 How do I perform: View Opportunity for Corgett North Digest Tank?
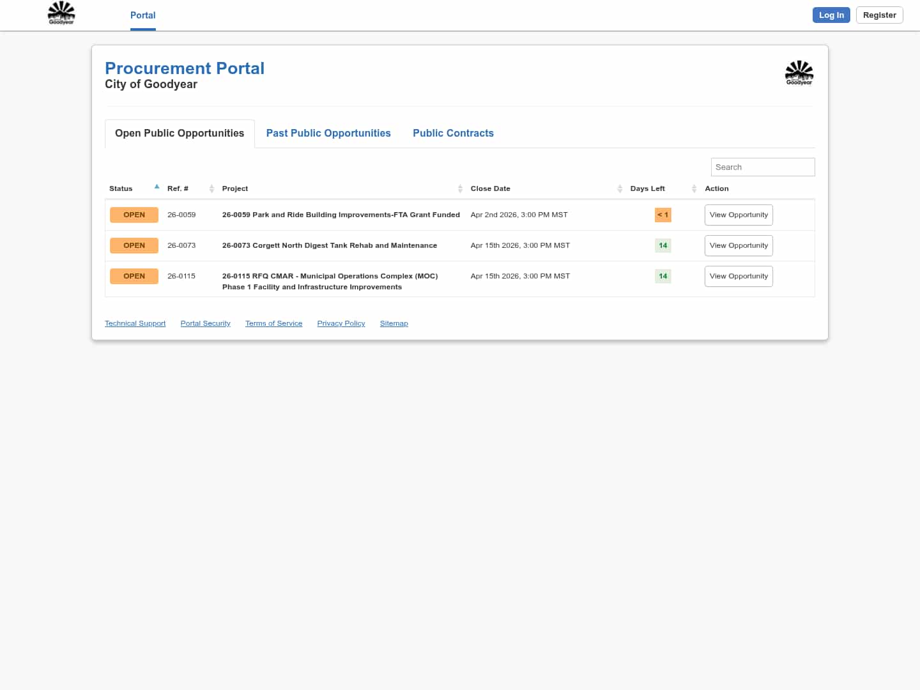pos(739,246)
